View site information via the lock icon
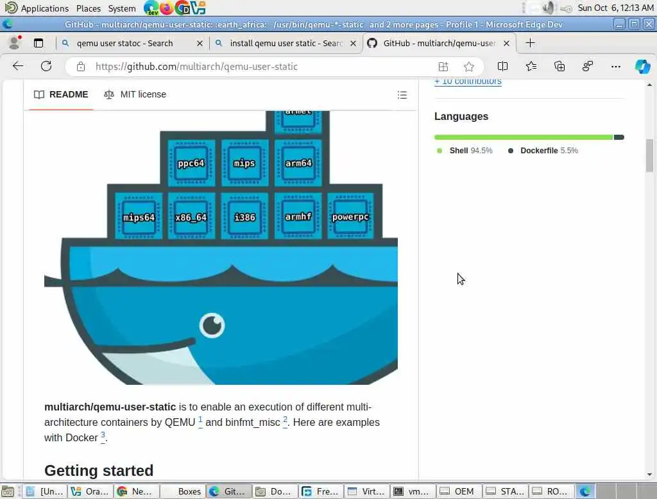 pyautogui.click(x=81, y=67)
